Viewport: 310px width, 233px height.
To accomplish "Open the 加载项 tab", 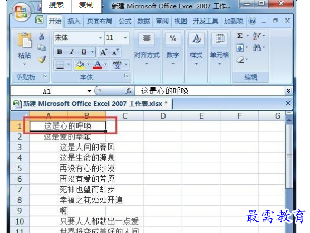I will pos(234,21).
